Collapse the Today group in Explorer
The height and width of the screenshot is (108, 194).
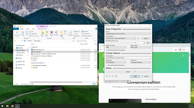[x=30, y=47]
